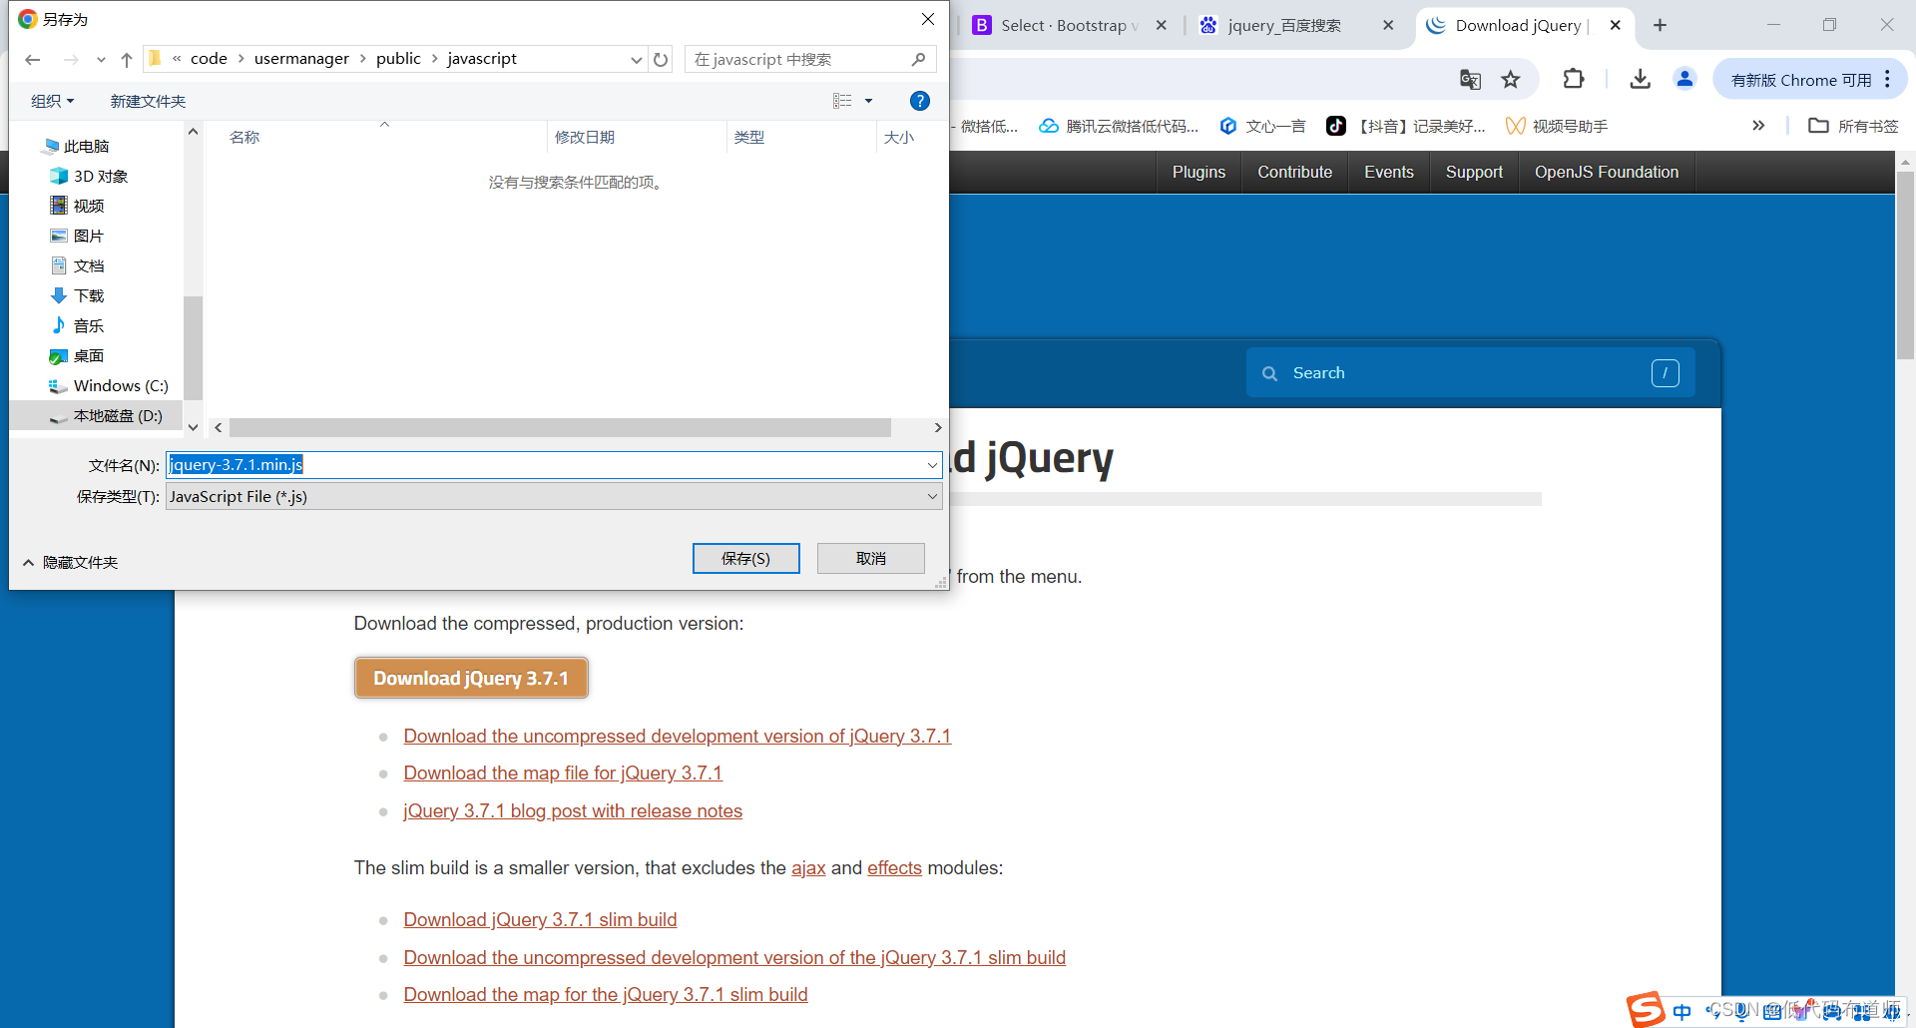
Task: Open 保存类型 file type dropdown
Action: [x=554, y=496]
